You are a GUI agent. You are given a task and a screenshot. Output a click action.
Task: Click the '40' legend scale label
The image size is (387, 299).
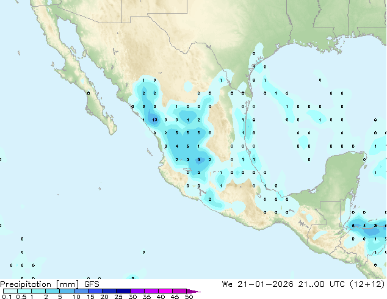tap(161, 297)
